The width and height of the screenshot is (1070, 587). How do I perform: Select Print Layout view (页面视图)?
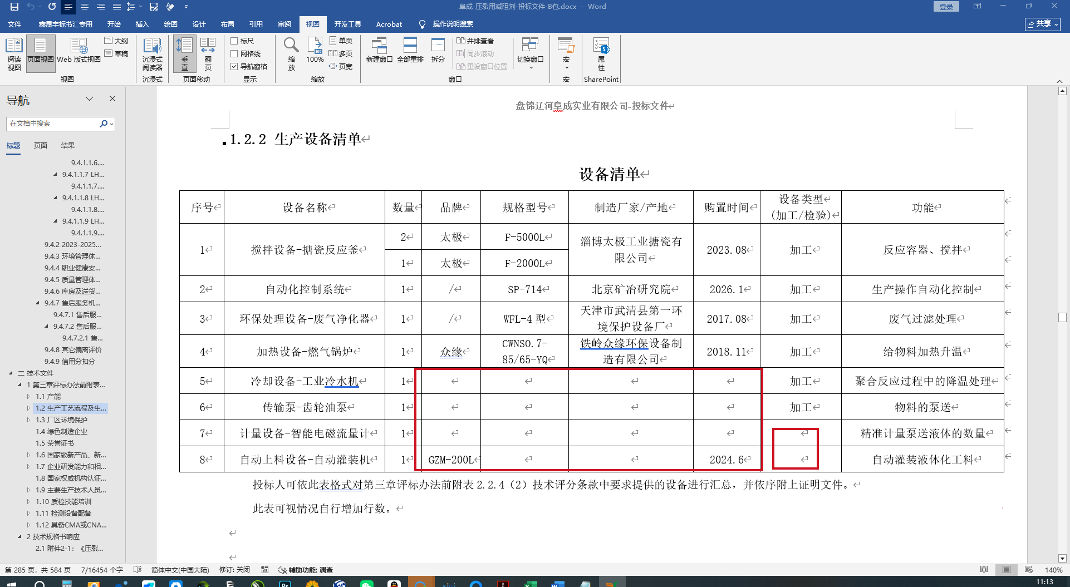pyautogui.click(x=41, y=54)
